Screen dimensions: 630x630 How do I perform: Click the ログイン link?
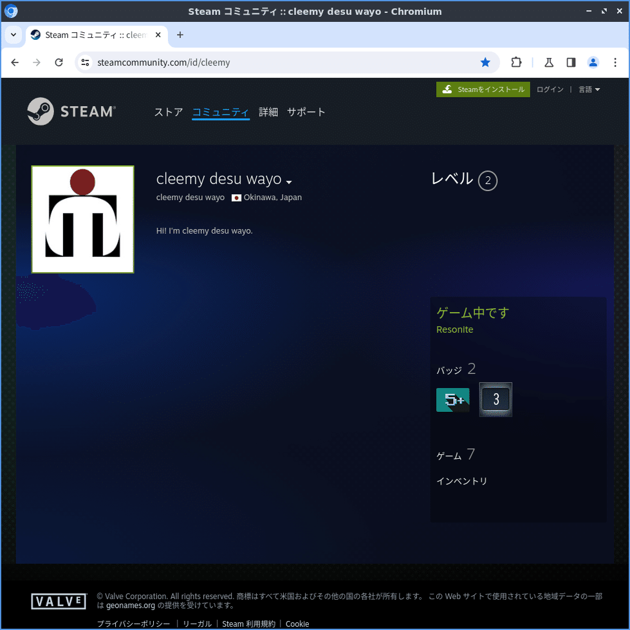(x=550, y=89)
